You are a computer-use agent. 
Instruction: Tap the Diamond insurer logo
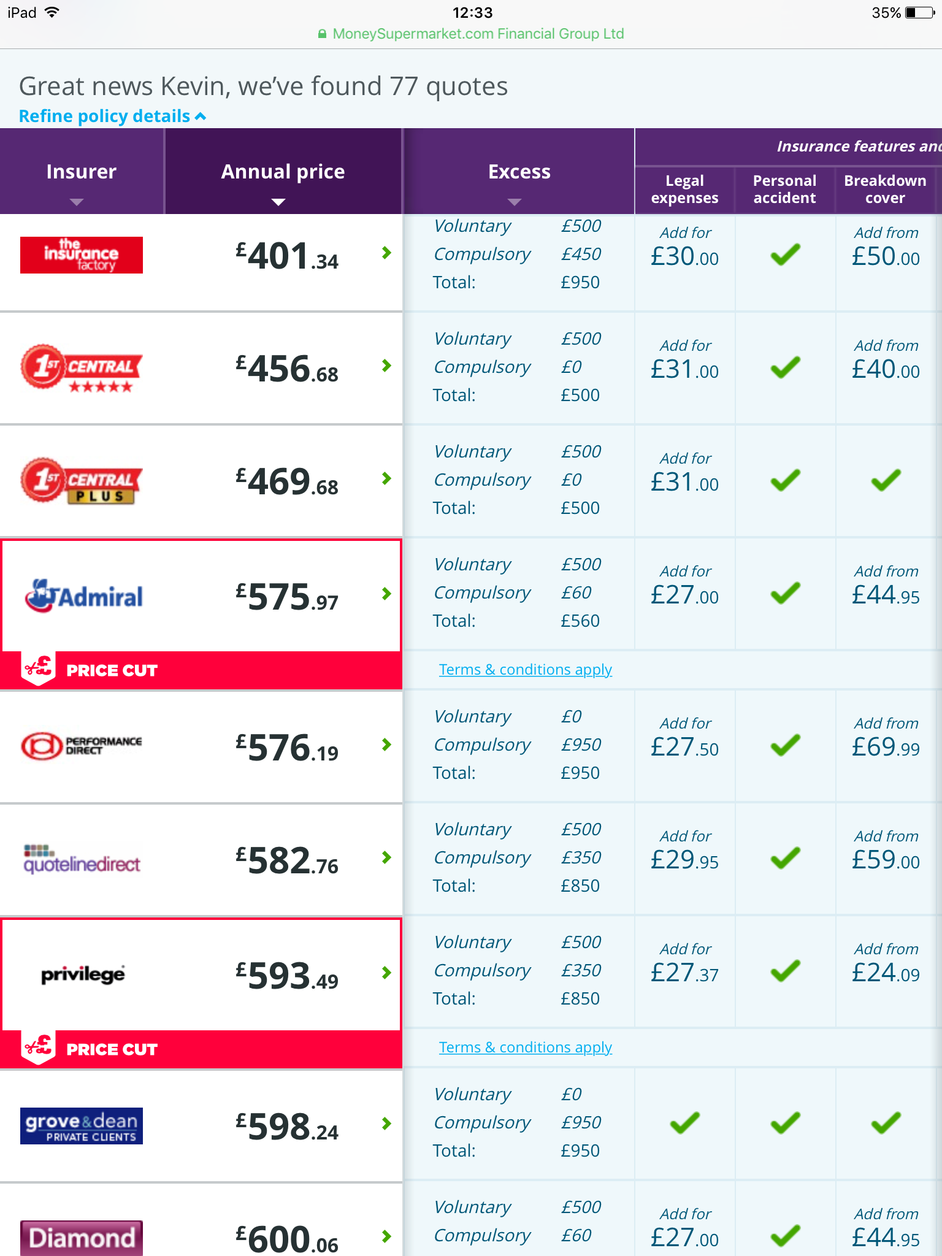(82, 1238)
